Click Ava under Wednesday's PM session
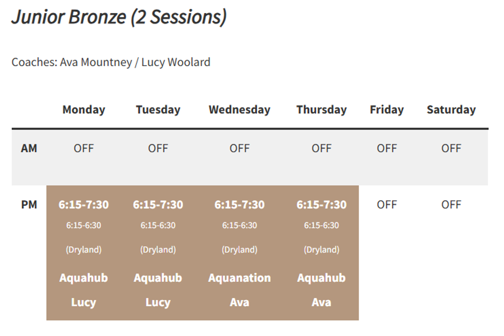 (x=239, y=302)
